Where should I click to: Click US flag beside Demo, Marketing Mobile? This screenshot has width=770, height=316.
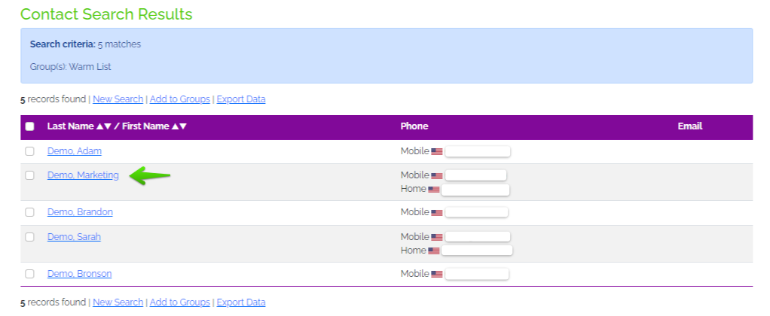pos(437,175)
